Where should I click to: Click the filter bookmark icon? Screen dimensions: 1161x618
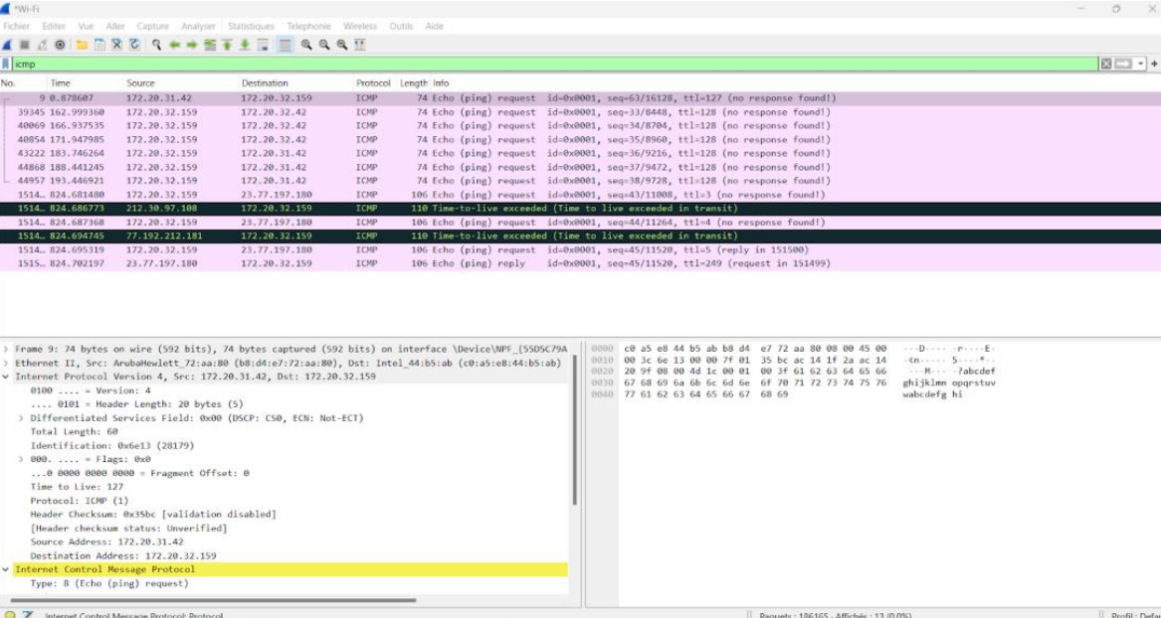coord(7,65)
